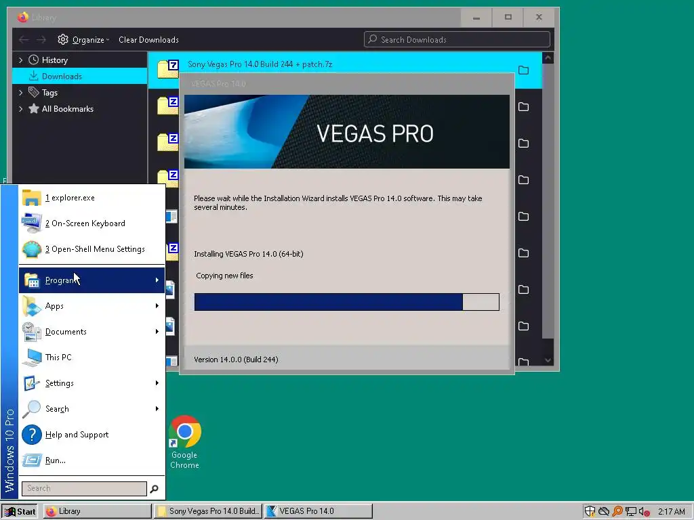
Task: Click the Apps icon in Start menu
Action: 31,306
